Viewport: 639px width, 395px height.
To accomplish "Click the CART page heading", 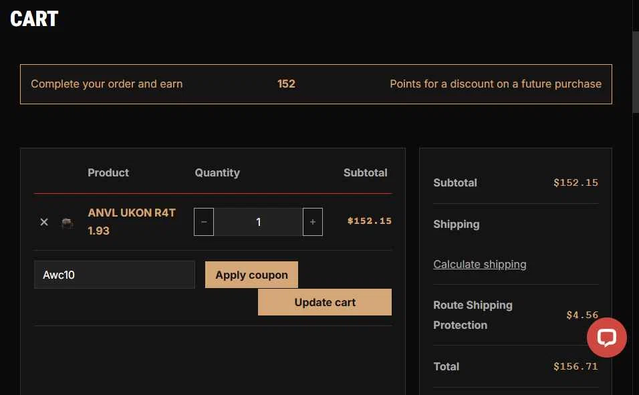I will coord(34,19).
